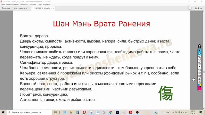
Task: Open the Окно menu
Action: [x=40, y=4]
